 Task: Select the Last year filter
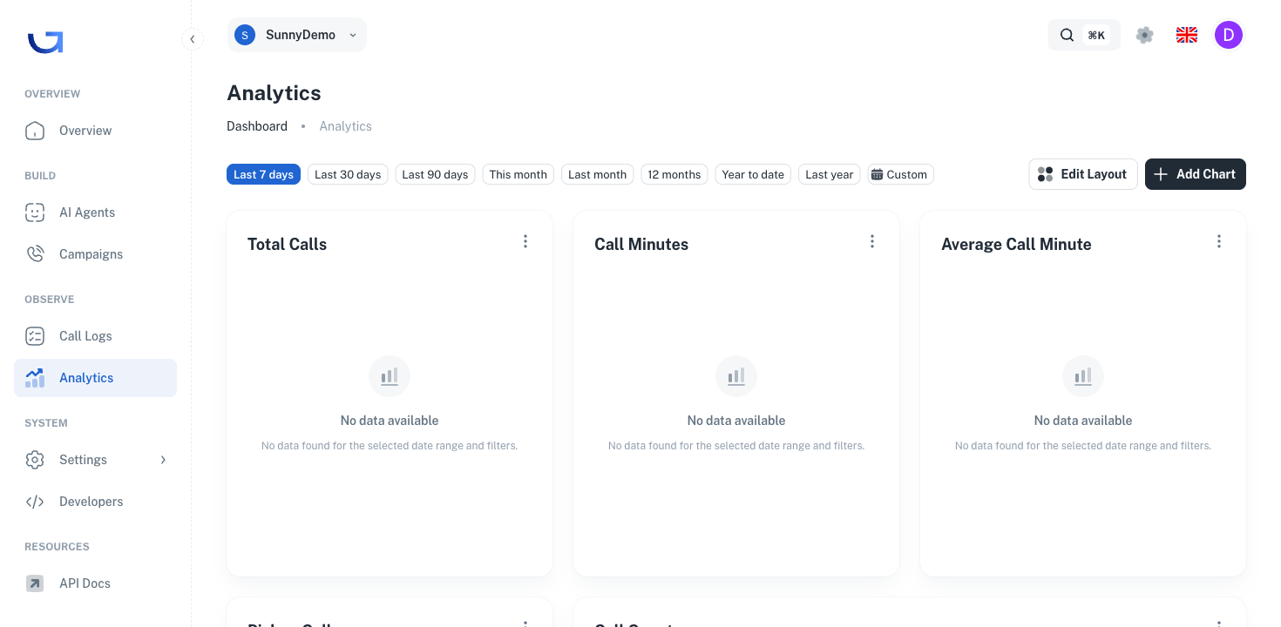830,174
